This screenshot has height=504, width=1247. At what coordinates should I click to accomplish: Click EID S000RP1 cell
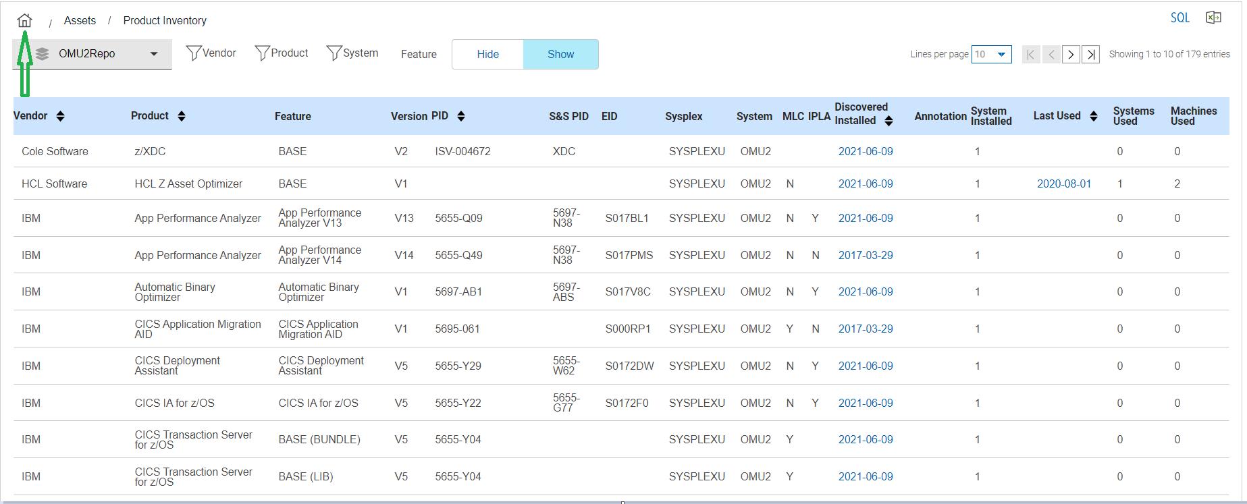[x=628, y=329]
